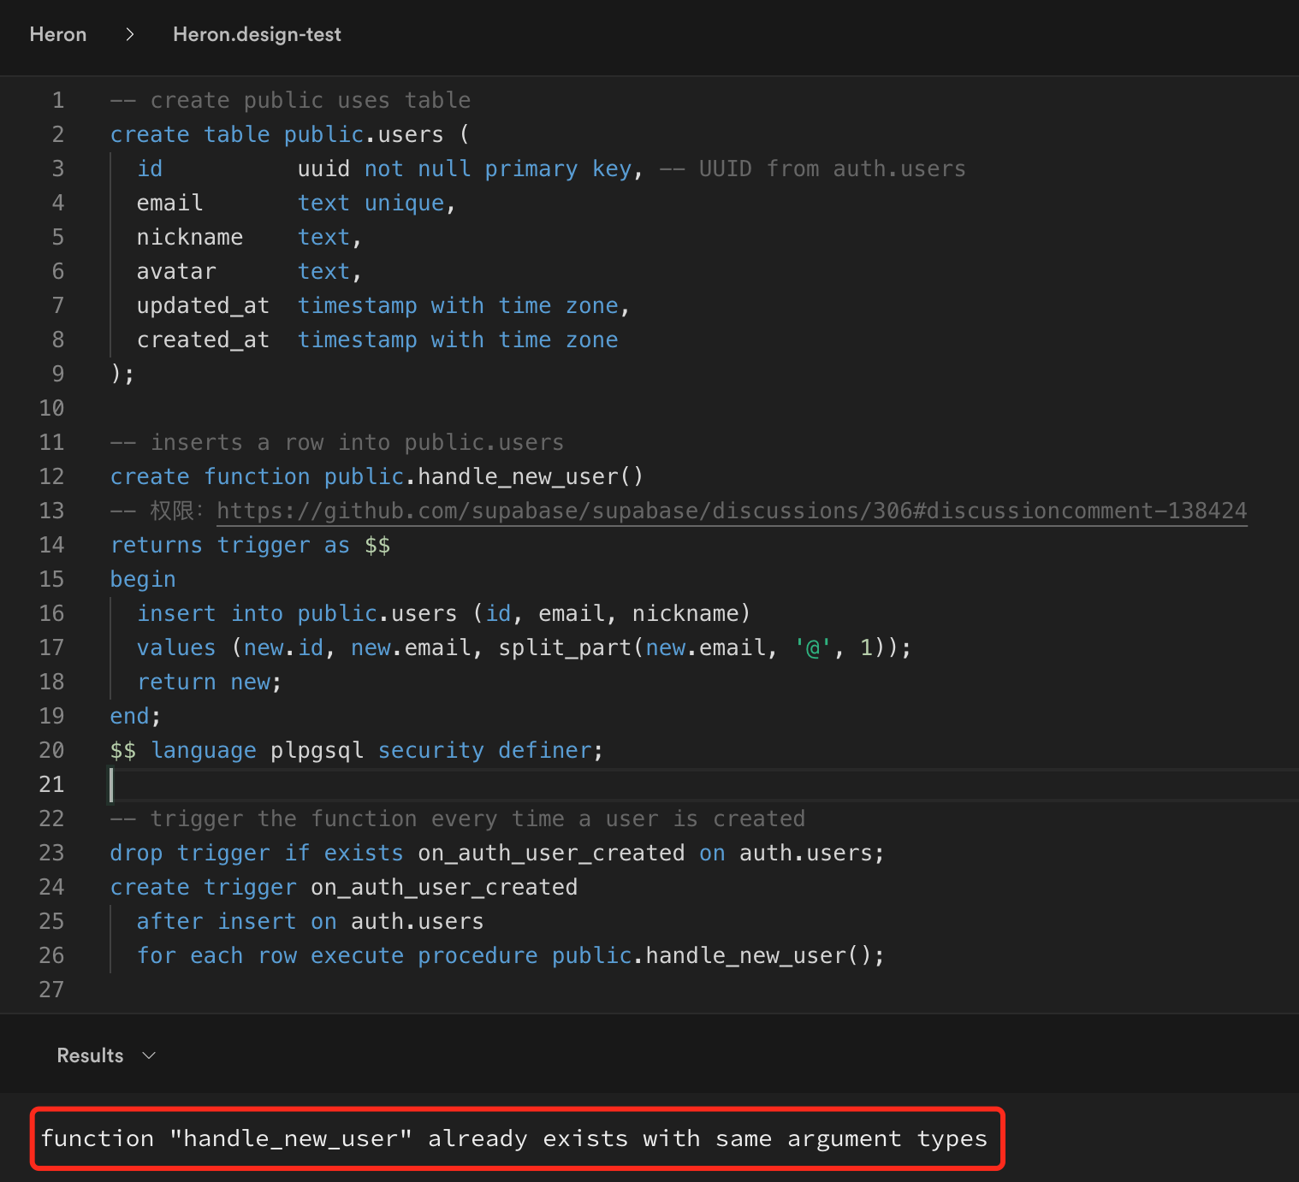The width and height of the screenshot is (1299, 1182).
Task: Open the Heron breadcrumb
Action: coord(57,34)
